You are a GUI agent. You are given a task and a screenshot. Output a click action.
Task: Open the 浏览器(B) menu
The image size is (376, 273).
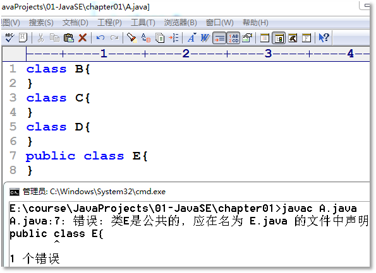pos(180,23)
